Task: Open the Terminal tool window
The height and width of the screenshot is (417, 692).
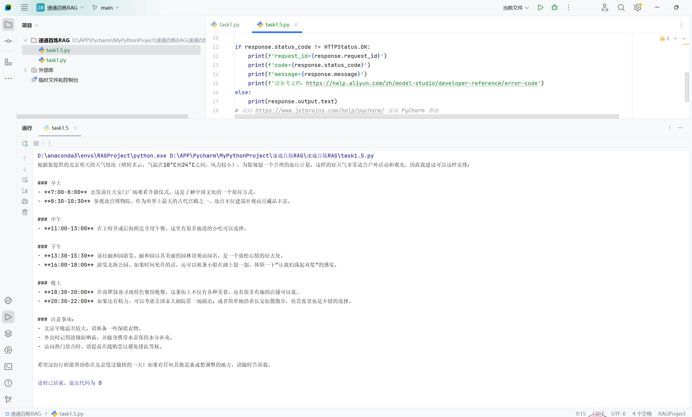Action: coord(8,367)
